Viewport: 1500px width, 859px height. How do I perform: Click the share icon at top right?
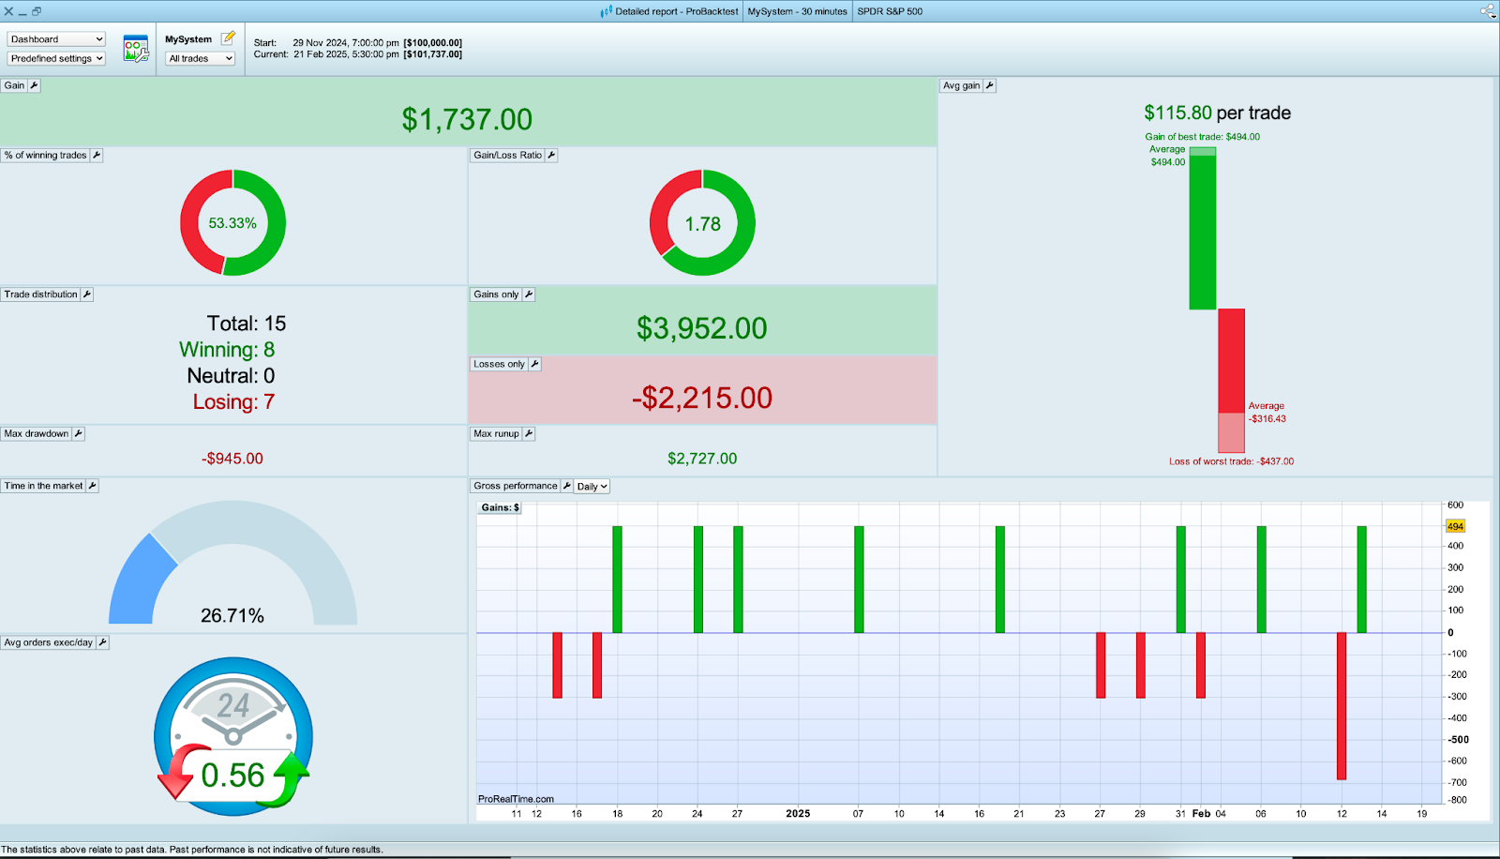1488,11
